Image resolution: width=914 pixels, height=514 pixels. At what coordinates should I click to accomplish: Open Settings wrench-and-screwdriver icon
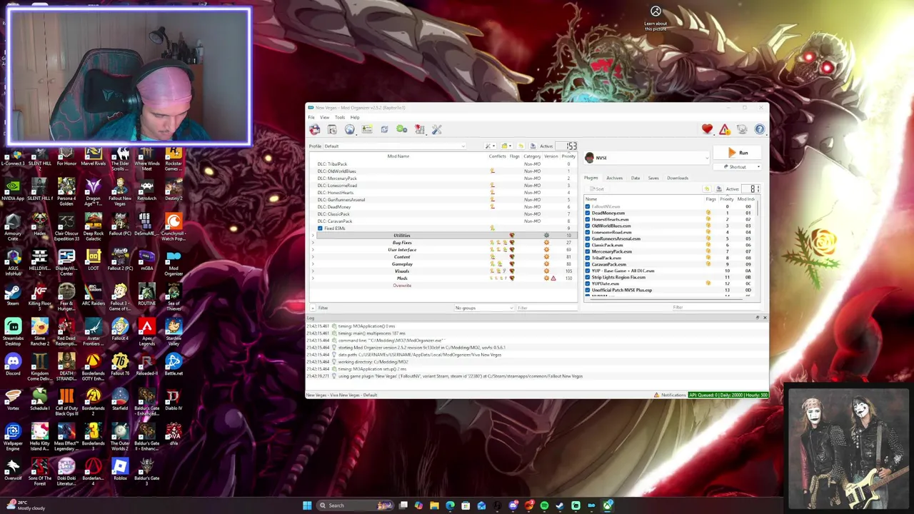437,129
